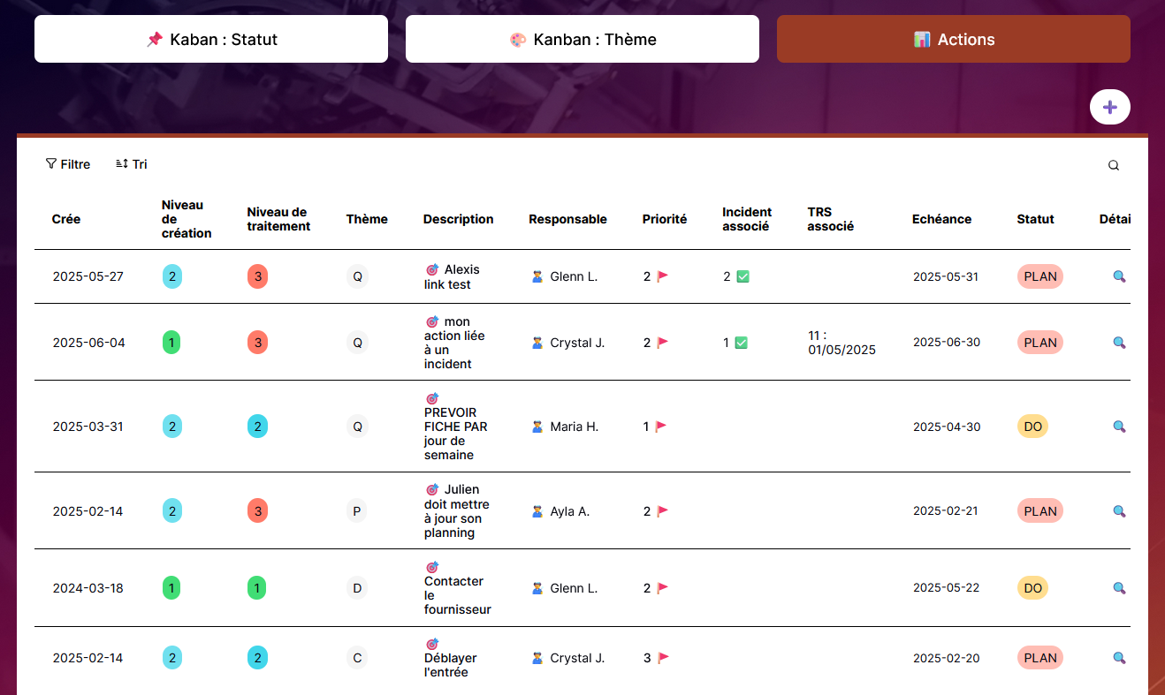Image resolution: width=1165 pixels, height=695 pixels.
Task: Open details magnifier for Julien planning row
Action: (1119, 511)
